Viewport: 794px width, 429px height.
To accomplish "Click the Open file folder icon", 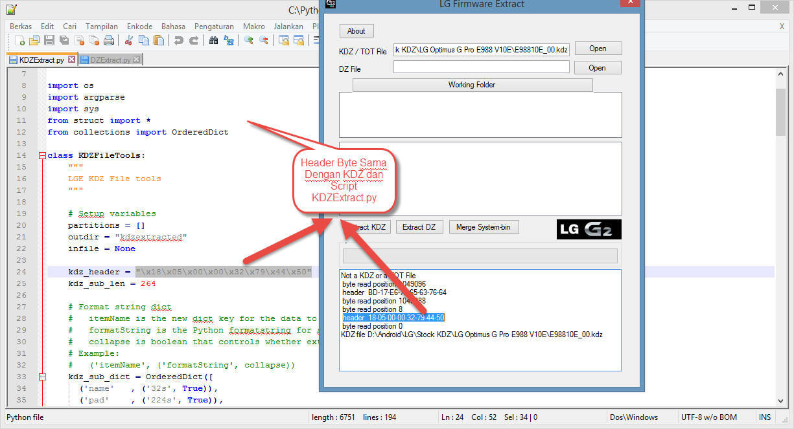I will pos(34,40).
